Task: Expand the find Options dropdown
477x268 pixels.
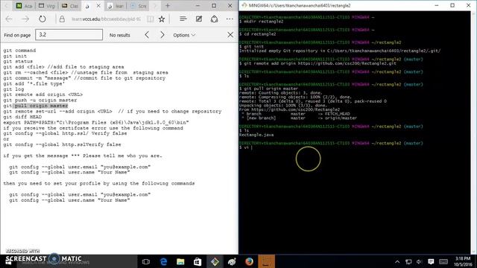Action: click(x=184, y=35)
